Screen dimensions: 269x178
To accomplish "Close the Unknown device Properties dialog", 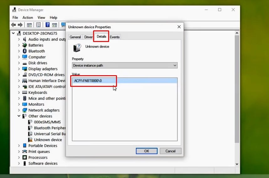I will pyautogui.click(x=179, y=27).
